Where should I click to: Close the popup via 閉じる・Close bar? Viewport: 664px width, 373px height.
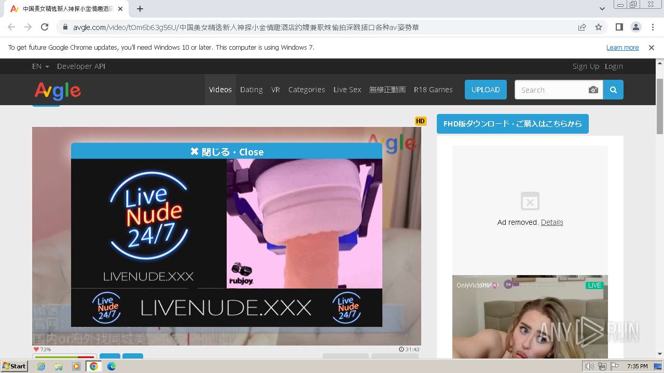227,151
